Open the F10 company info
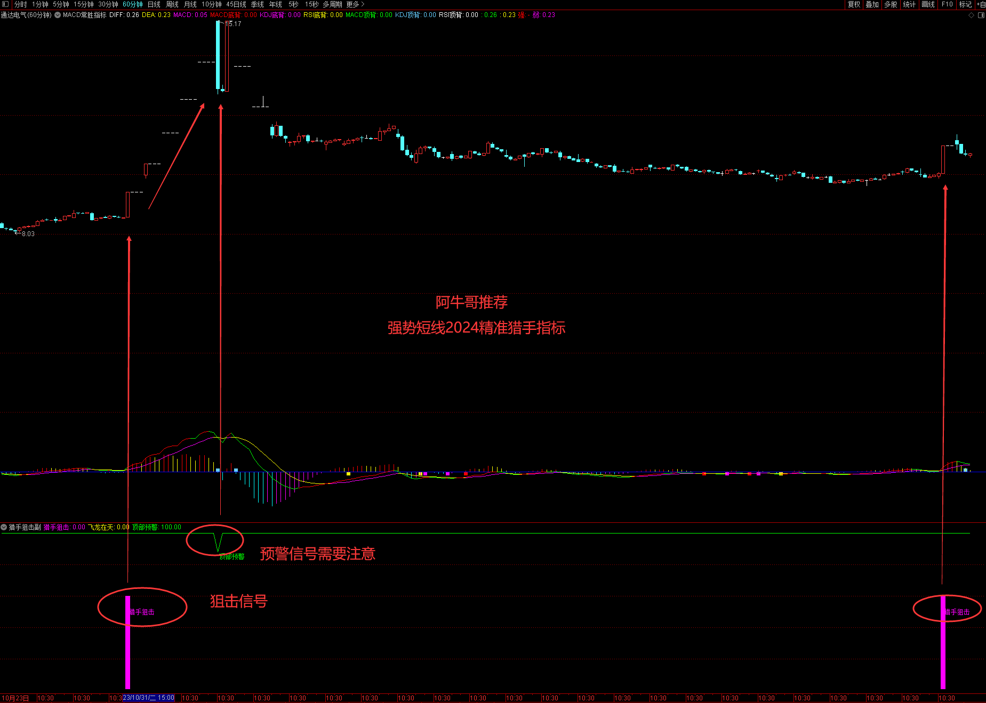The width and height of the screenshot is (986, 703). (x=947, y=4)
